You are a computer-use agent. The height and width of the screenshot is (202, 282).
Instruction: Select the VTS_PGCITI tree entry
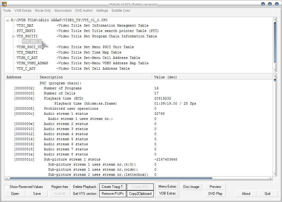[x=27, y=36]
